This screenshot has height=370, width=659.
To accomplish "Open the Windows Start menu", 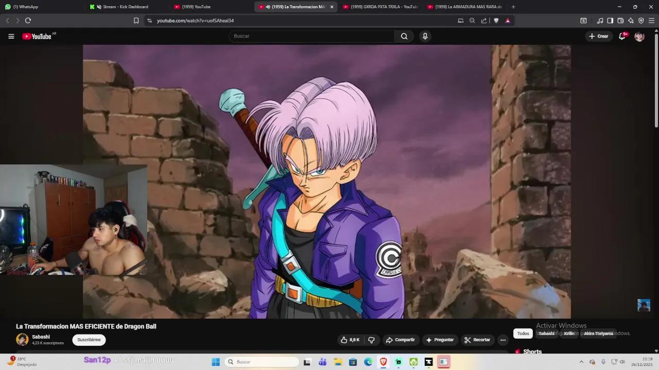I will (216, 362).
